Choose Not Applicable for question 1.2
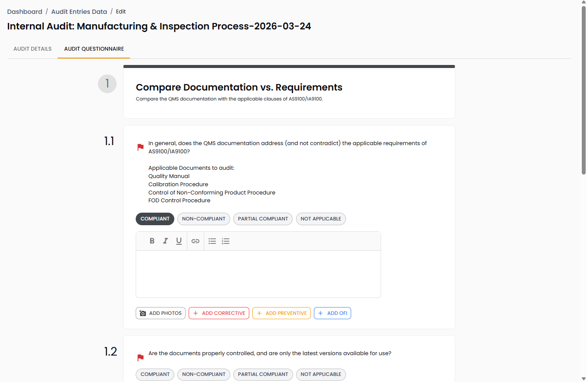Screen dimensions: 587x382 [321, 374]
